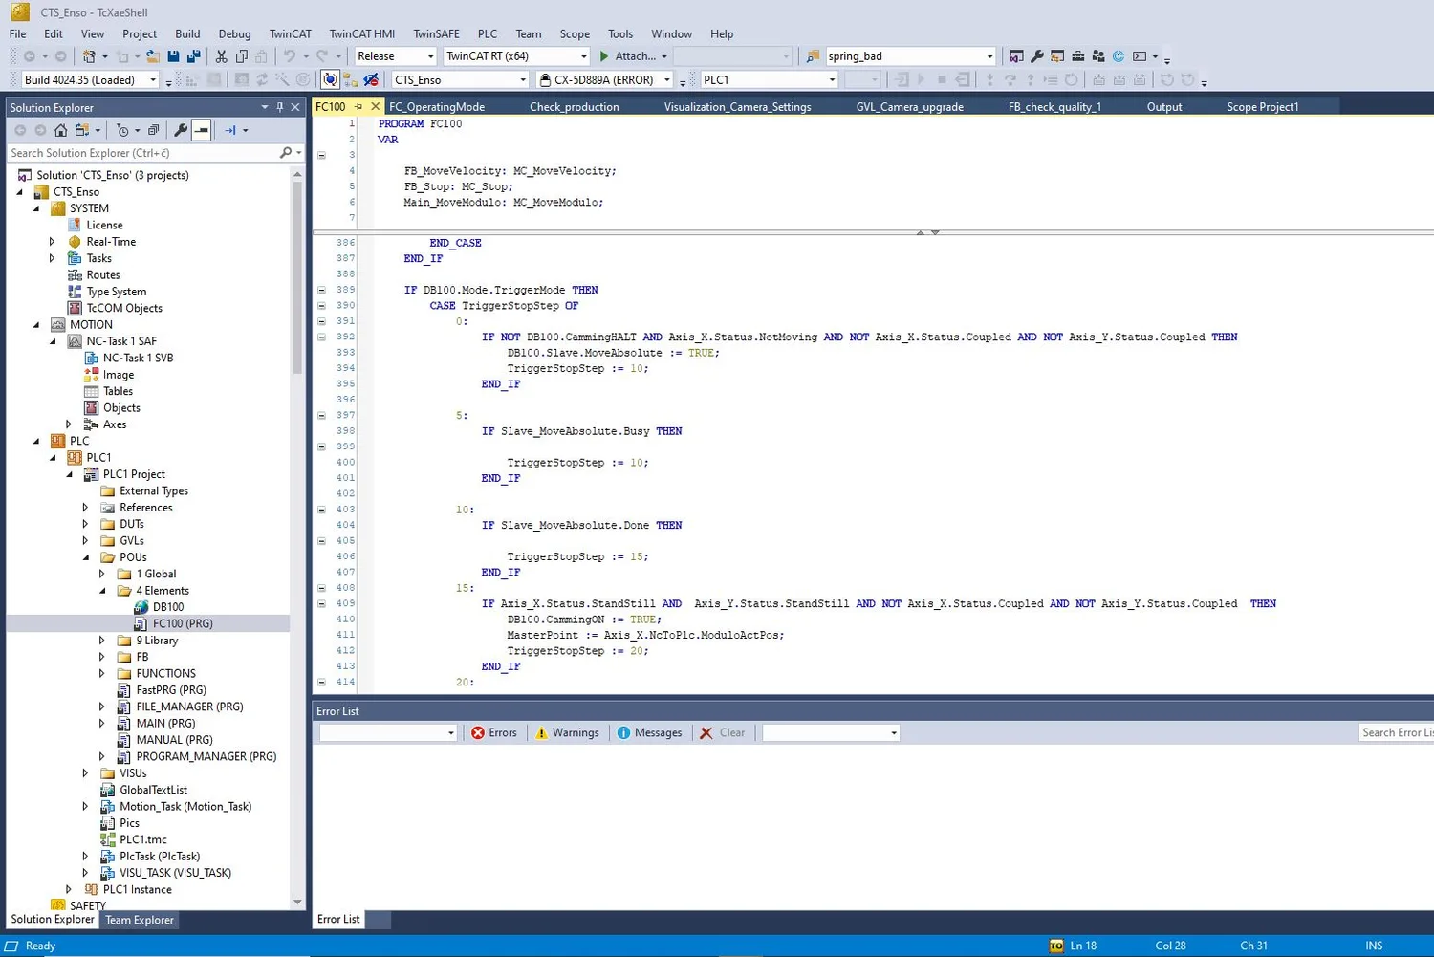Image resolution: width=1434 pixels, height=957 pixels.
Task: Toggle the Warnings filter in Error List
Action: tap(567, 733)
